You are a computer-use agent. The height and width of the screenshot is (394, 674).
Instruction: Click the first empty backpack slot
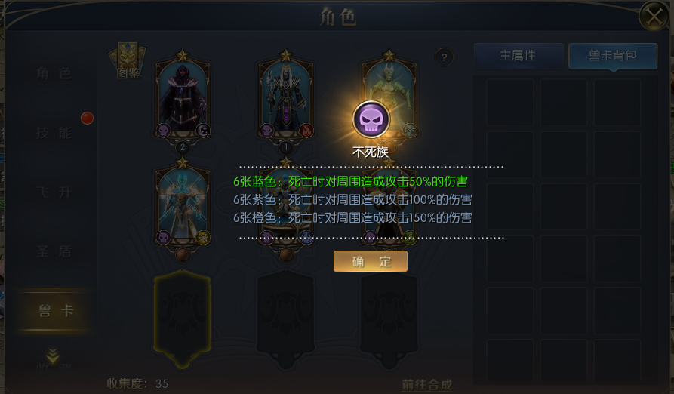[509, 102]
